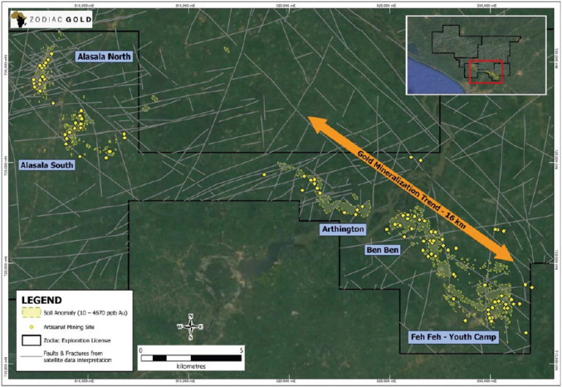
Task: Click the Zodiac Exploration License legend box
Action: (x=32, y=340)
